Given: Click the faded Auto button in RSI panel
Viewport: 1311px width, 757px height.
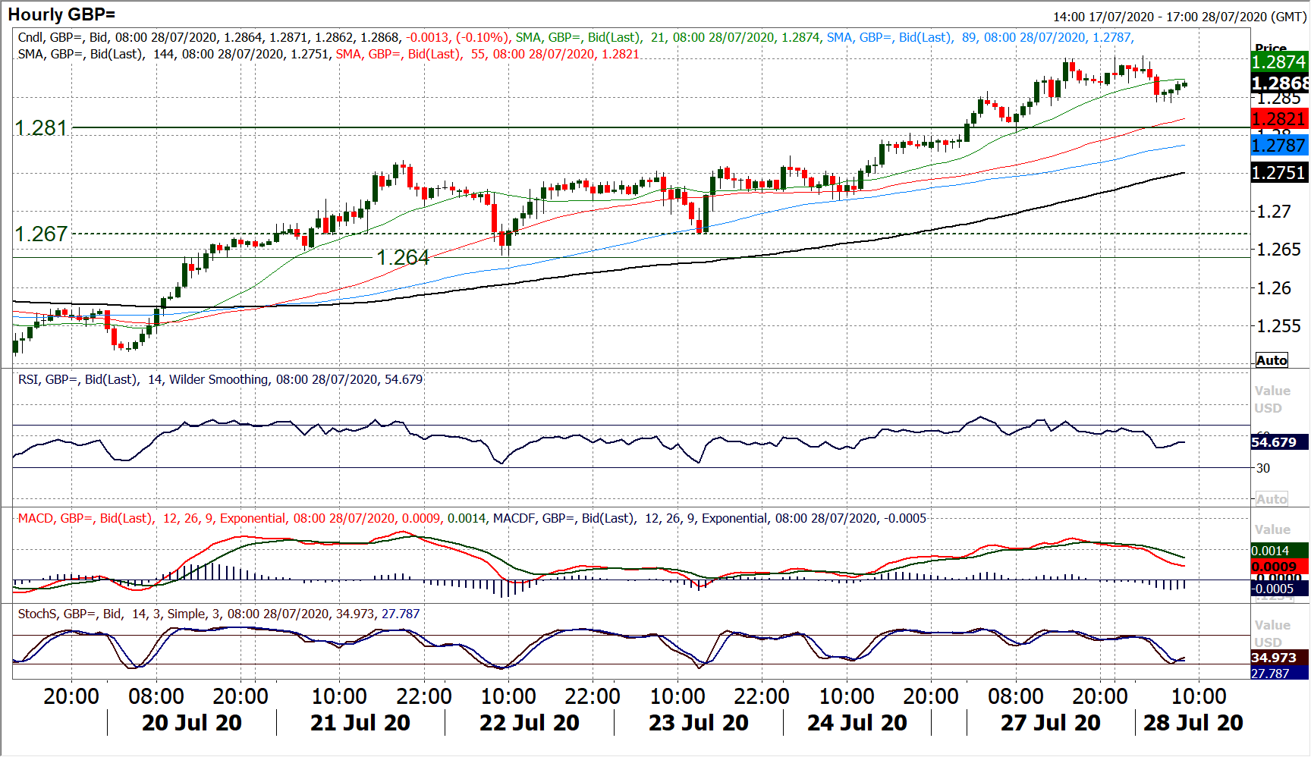Looking at the screenshot, I should [x=1272, y=499].
